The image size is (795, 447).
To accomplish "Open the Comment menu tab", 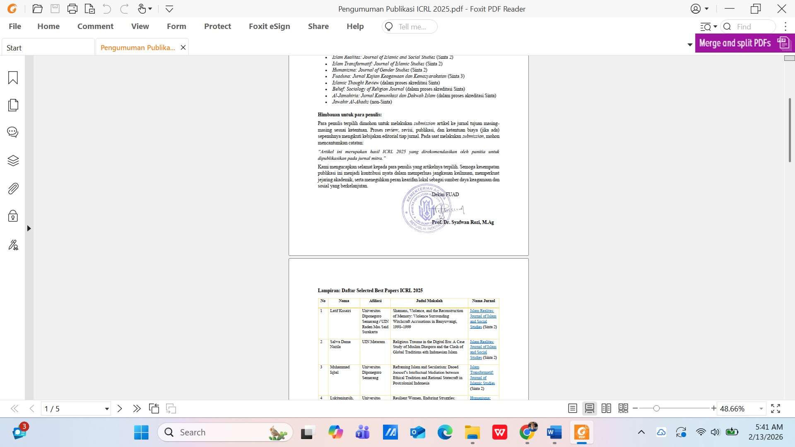I will [x=95, y=26].
